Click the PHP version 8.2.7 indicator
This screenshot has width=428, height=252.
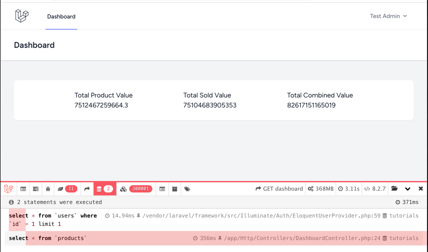[375, 189]
